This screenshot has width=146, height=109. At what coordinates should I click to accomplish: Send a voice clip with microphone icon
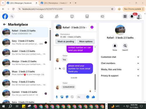(x=57, y=97)
